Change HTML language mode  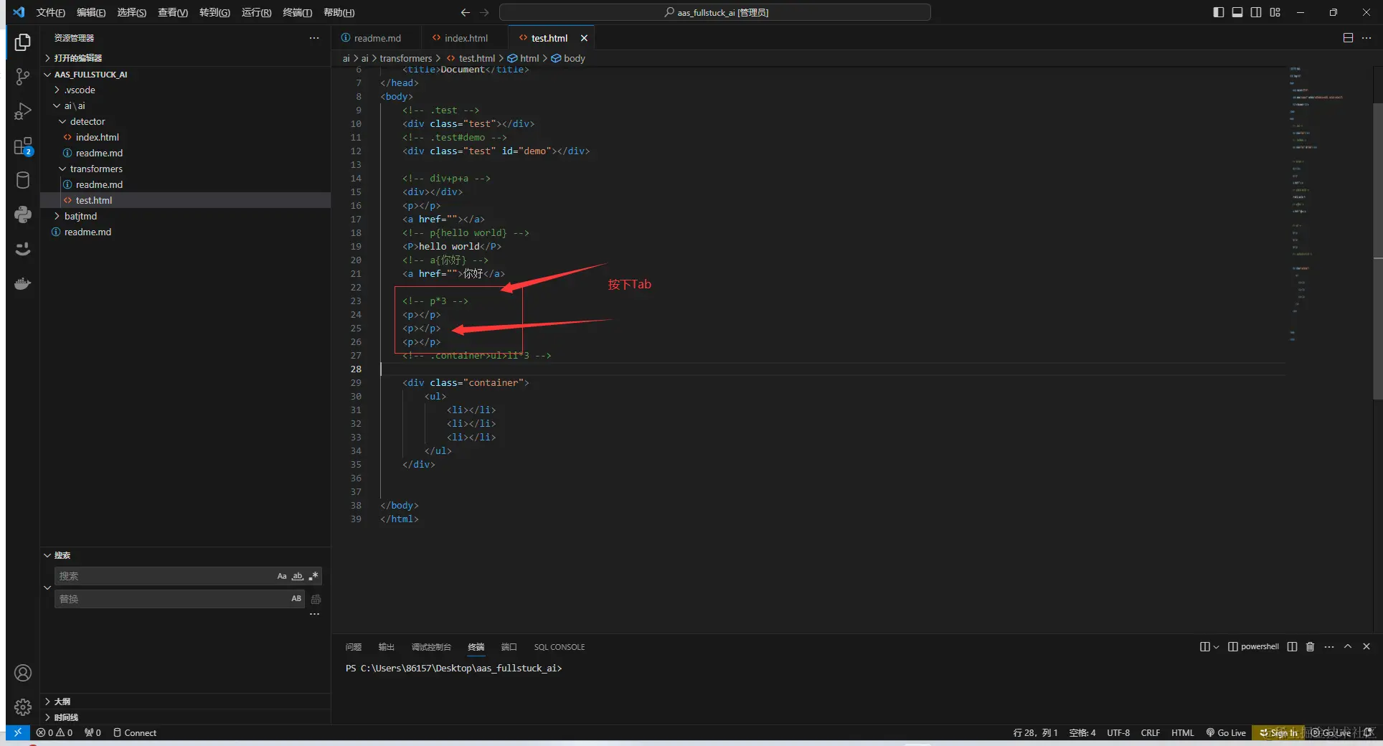tap(1182, 732)
